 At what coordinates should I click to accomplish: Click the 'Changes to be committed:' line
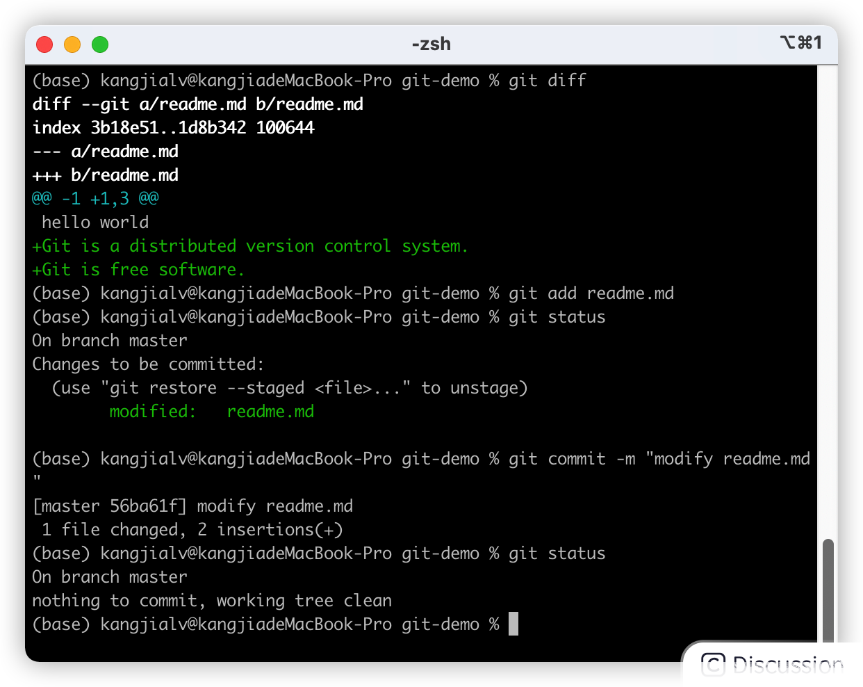tap(149, 364)
